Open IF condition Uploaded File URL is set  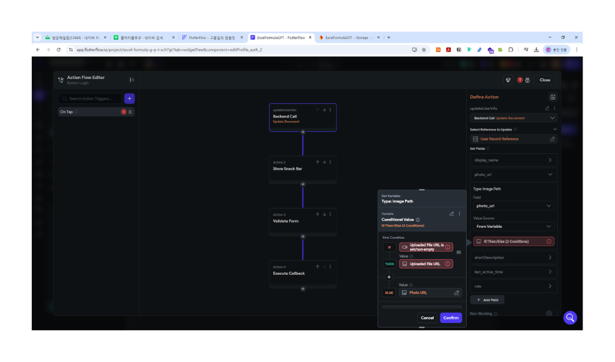pyautogui.click(x=426, y=247)
